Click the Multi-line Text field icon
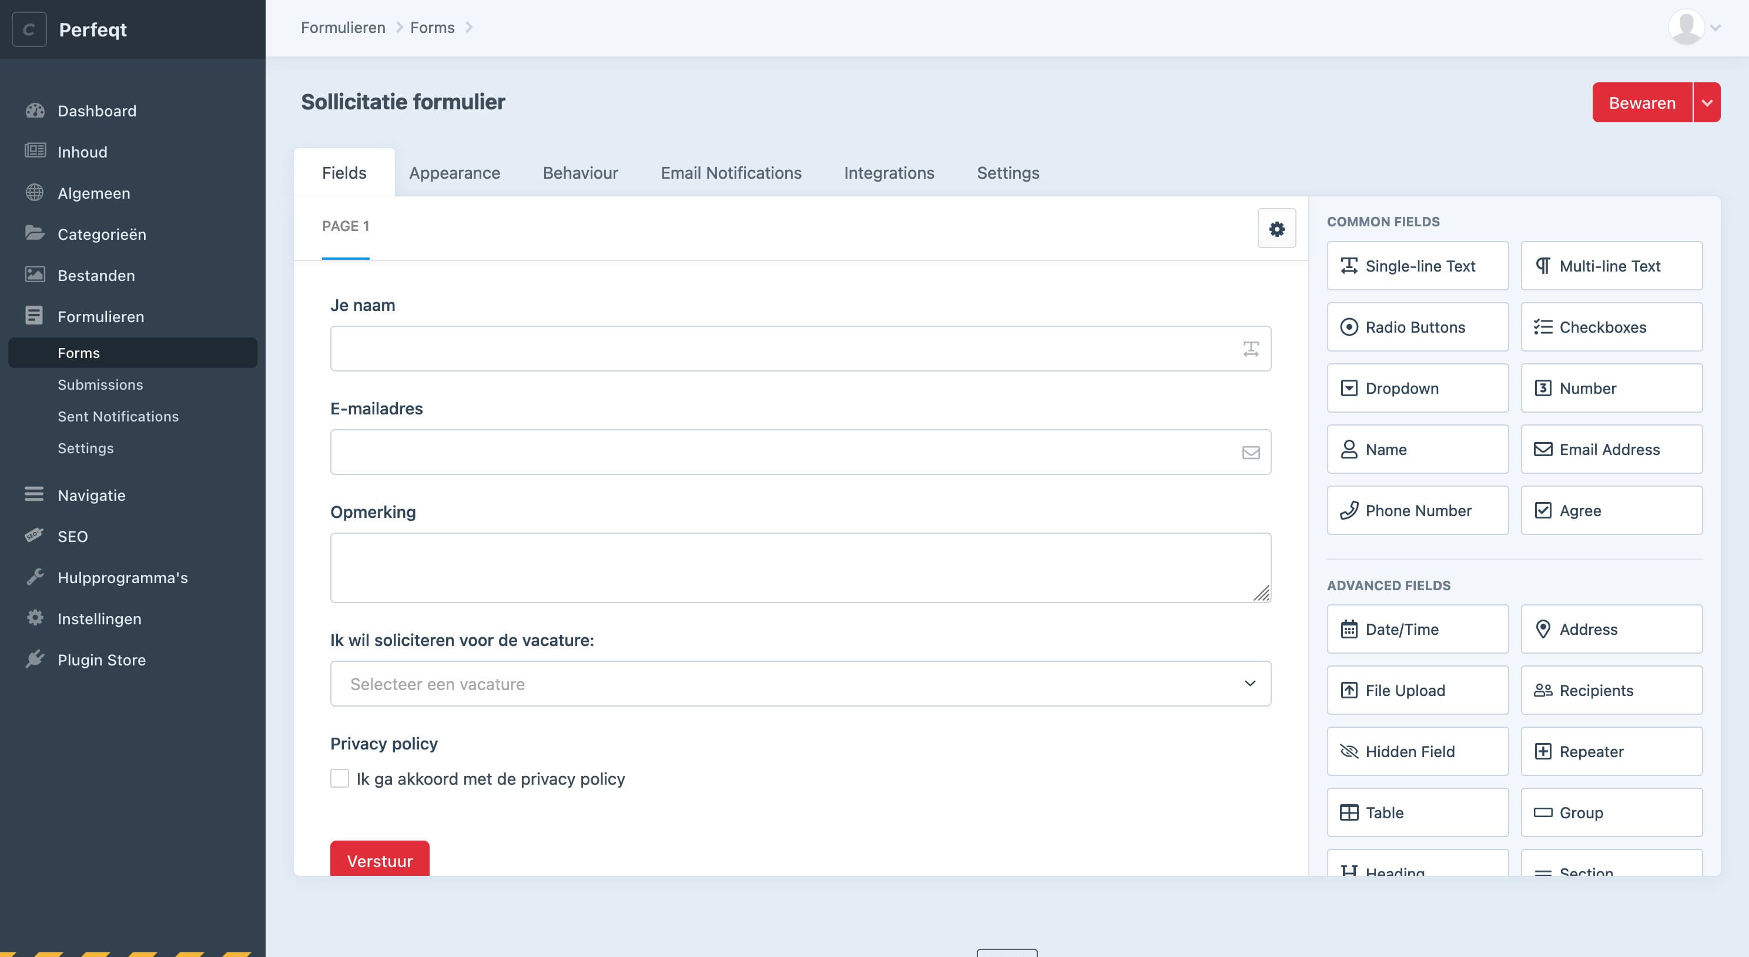The width and height of the screenshot is (1749, 957). click(x=1543, y=265)
